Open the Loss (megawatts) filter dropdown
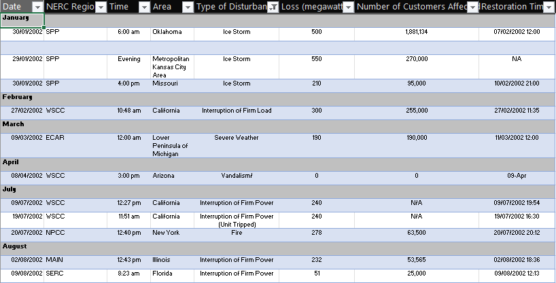 (348, 7)
